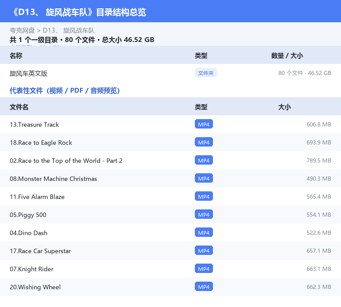Click the "名称" column header

click(x=16, y=56)
